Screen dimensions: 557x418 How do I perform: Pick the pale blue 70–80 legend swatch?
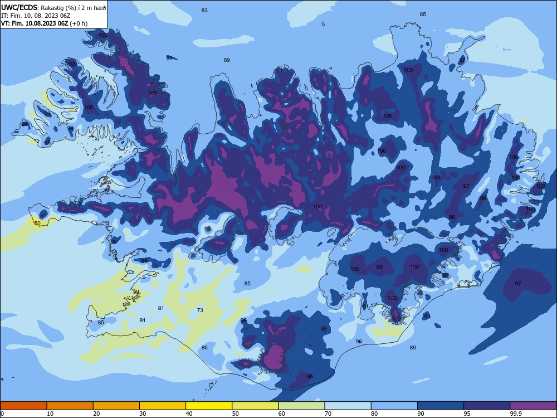(x=348, y=406)
